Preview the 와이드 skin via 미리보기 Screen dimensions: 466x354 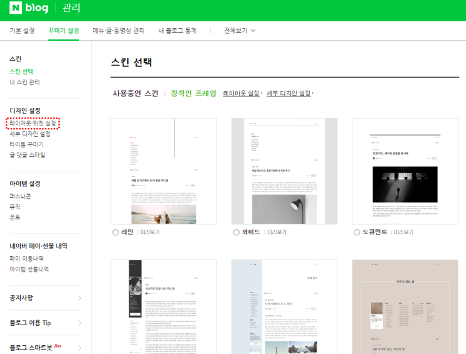277,232
